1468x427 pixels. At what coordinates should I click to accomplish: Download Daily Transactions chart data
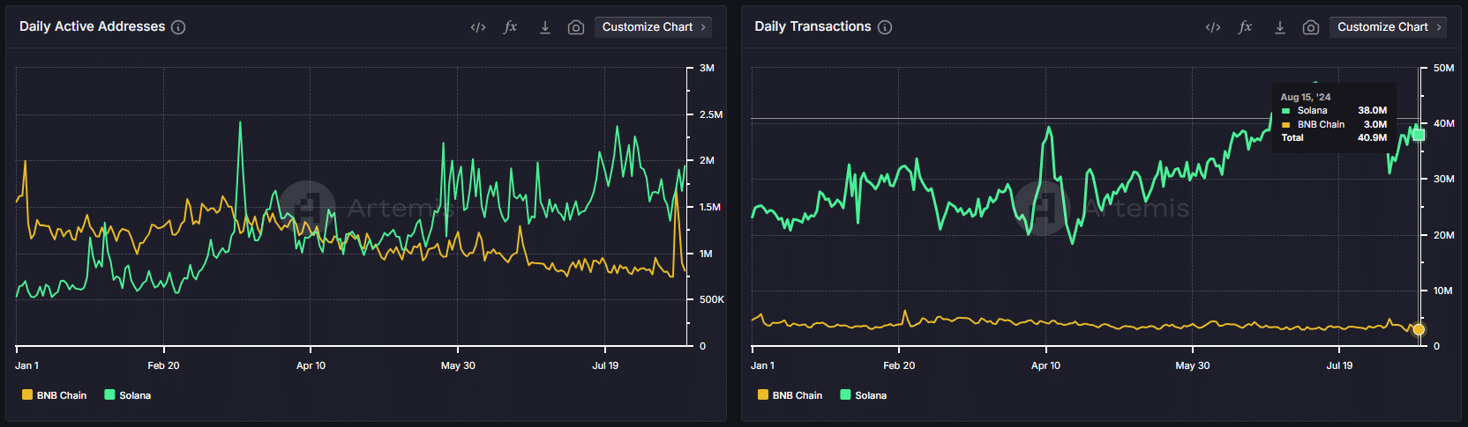tap(1280, 27)
